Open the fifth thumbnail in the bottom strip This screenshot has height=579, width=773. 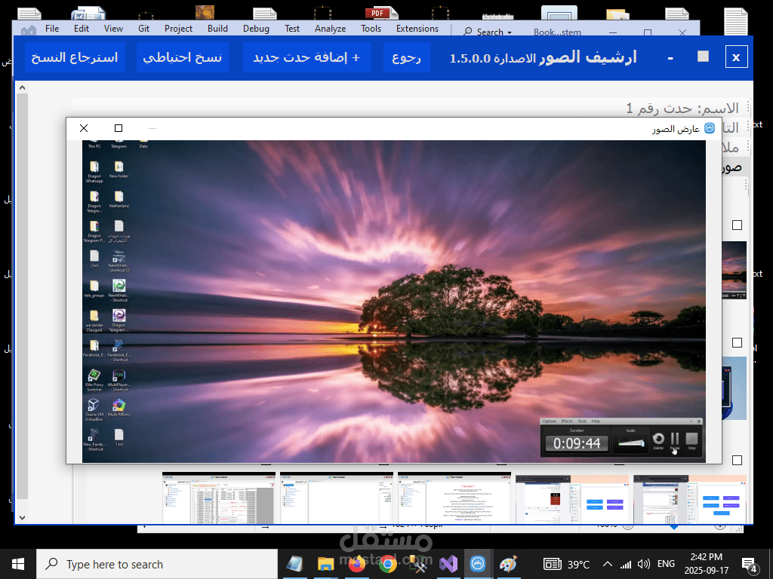tap(690, 499)
